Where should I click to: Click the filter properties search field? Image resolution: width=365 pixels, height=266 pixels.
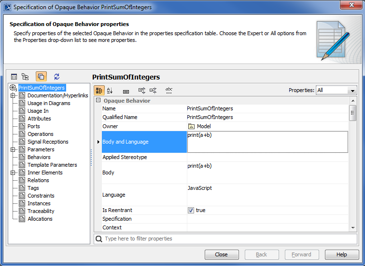pyautogui.click(x=227, y=239)
